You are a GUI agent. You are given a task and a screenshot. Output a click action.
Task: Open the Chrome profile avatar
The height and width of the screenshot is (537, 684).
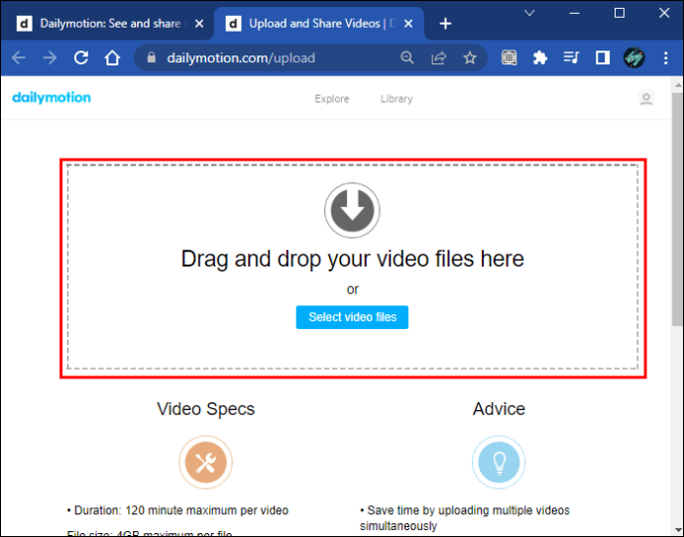633,57
